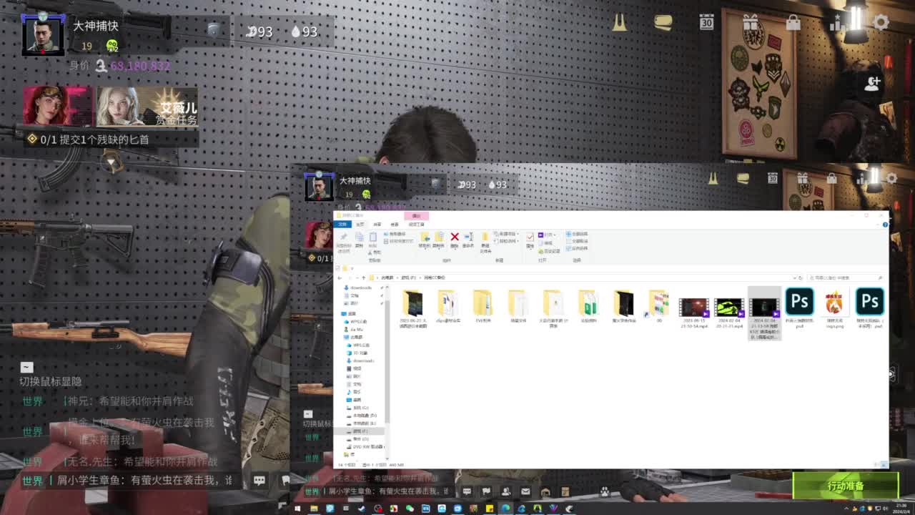Viewport: 915px width, 515px height.
Task: Click the Paste icon in the ribbon
Action: point(373,237)
